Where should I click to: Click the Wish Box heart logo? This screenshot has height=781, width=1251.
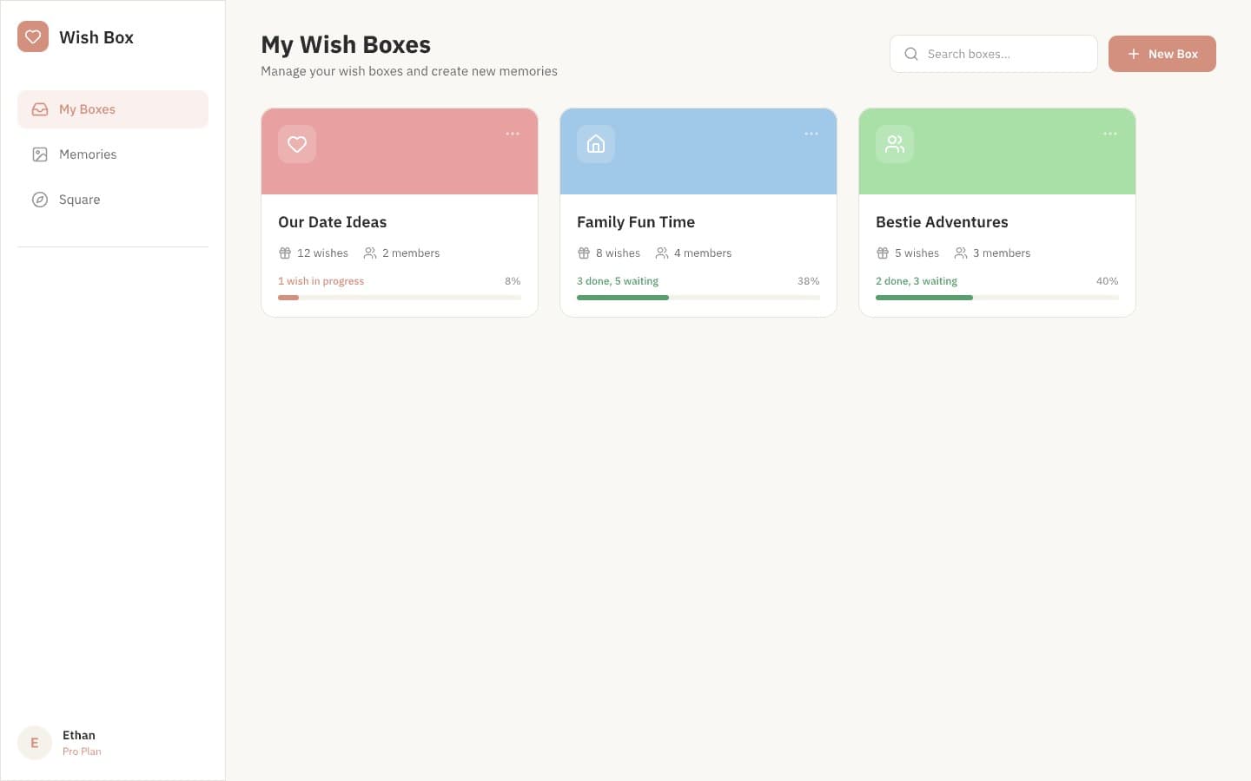click(33, 36)
